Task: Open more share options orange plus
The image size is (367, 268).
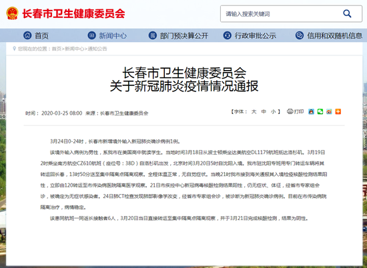Action: tap(338, 111)
